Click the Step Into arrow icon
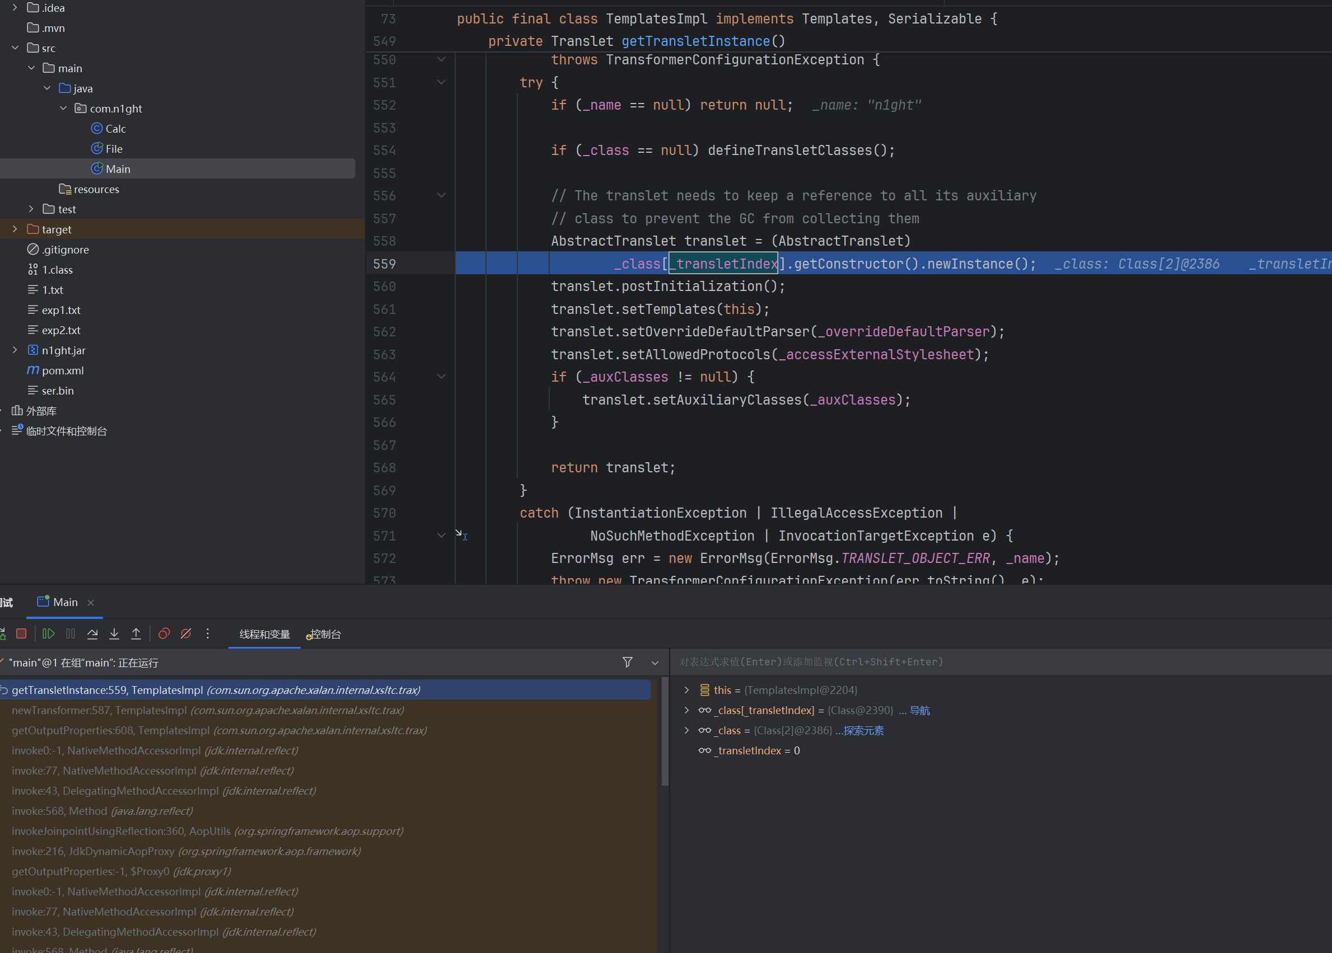 114,634
